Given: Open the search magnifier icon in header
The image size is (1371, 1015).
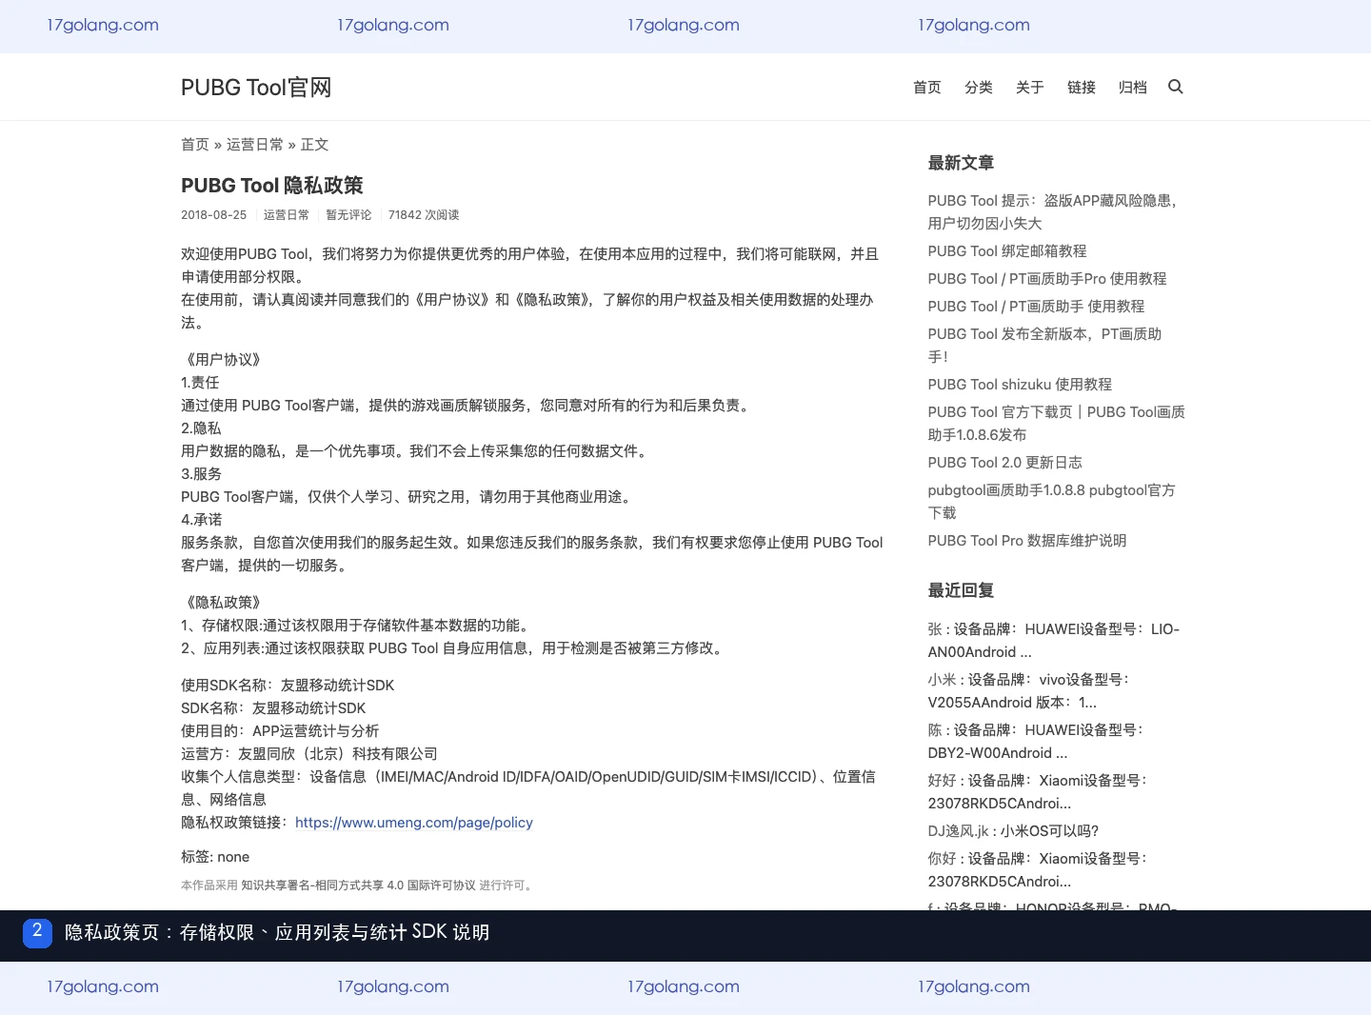Looking at the screenshot, I should (1176, 87).
